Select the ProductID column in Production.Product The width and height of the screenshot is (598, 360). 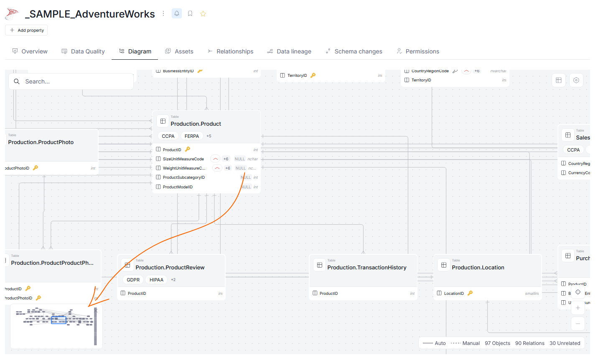pos(207,150)
